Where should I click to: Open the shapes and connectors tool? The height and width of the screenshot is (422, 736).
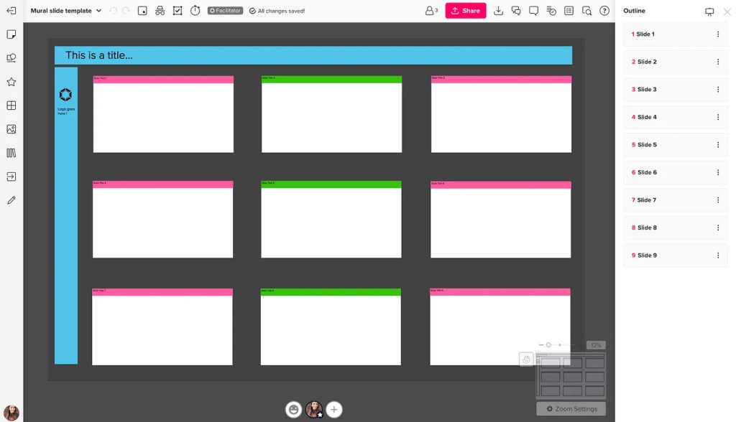[11, 58]
